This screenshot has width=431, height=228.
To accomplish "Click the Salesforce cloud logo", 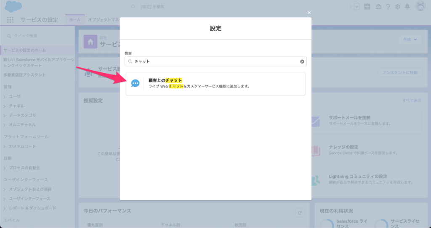I will 13,6.
